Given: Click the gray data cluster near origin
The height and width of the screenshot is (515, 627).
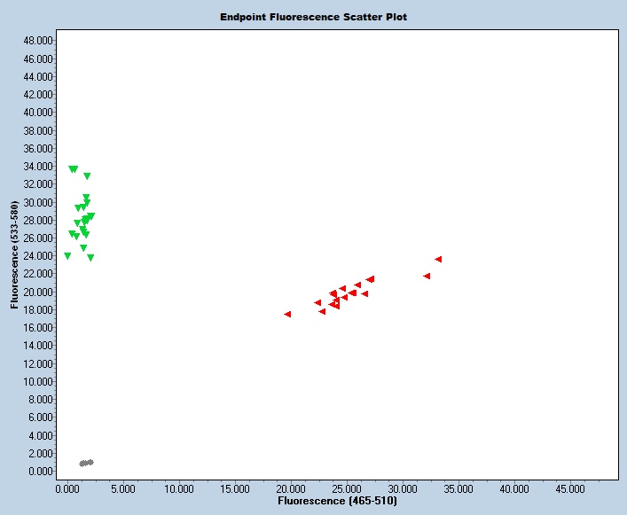Looking at the screenshot, I should [86, 463].
